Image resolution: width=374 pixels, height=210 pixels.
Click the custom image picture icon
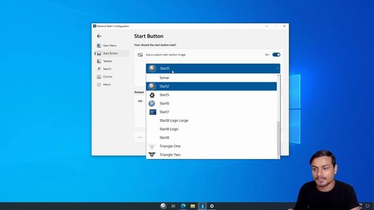(140, 55)
